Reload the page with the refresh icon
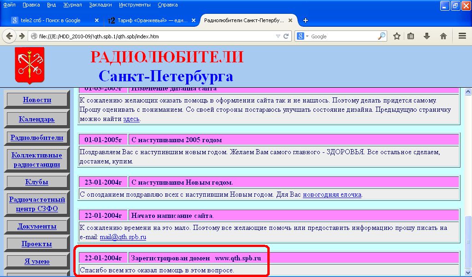This screenshot has width=472, height=277. 286,36
